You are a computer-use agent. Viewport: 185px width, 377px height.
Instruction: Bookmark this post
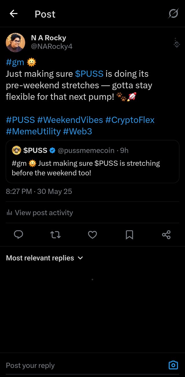[x=129, y=235]
